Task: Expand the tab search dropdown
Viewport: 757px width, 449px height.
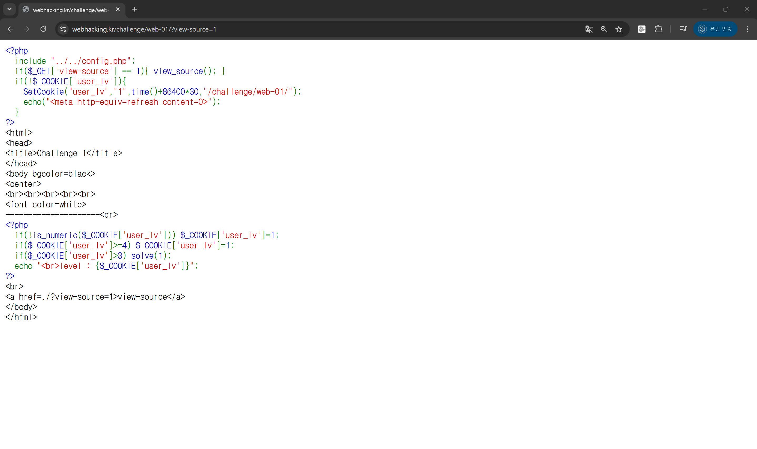Action: [x=9, y=9]
